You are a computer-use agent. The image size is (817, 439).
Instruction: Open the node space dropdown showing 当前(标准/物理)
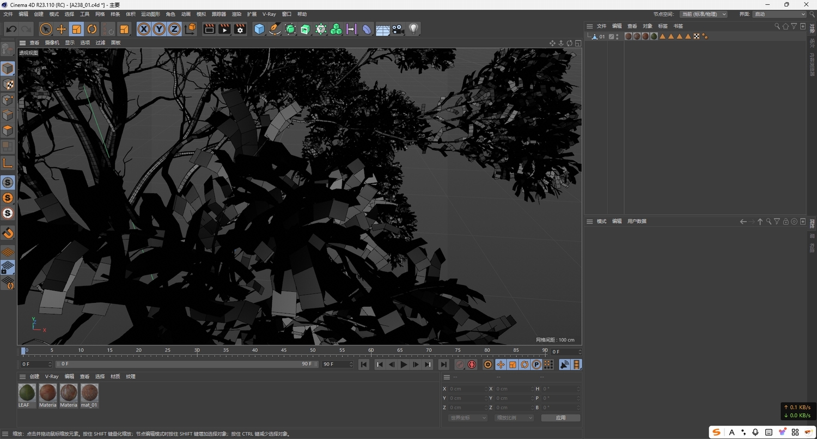coord(703,14)
